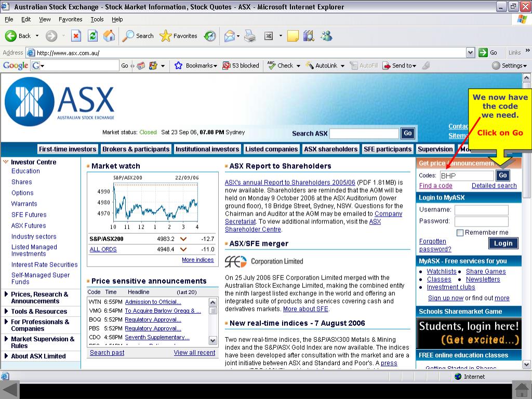Click the Refresh page icon
This screenshot has height=399, width=532.
92,36
